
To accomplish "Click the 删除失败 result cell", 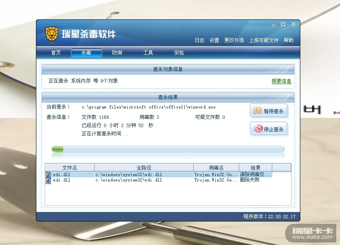I will (250, 180).
